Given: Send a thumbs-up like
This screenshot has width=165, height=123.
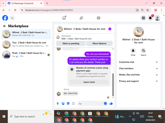Looking at the screenshot, I should [x=111, y=103].
